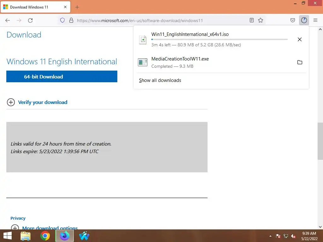Image resolution: width=323 pixels, height=242 pixels.
Task: Go back using the browser back arrow
Action: click(x=8, y=20)
